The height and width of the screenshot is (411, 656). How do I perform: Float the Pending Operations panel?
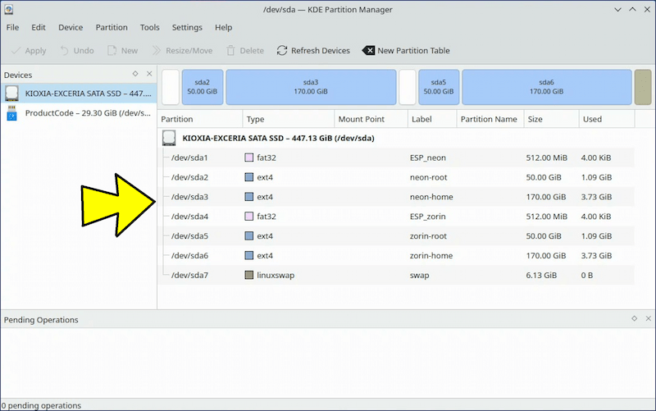(x=634, y=318)
